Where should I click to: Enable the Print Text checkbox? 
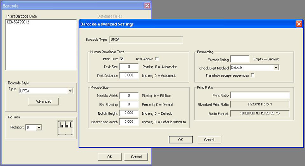coord(122,59)
